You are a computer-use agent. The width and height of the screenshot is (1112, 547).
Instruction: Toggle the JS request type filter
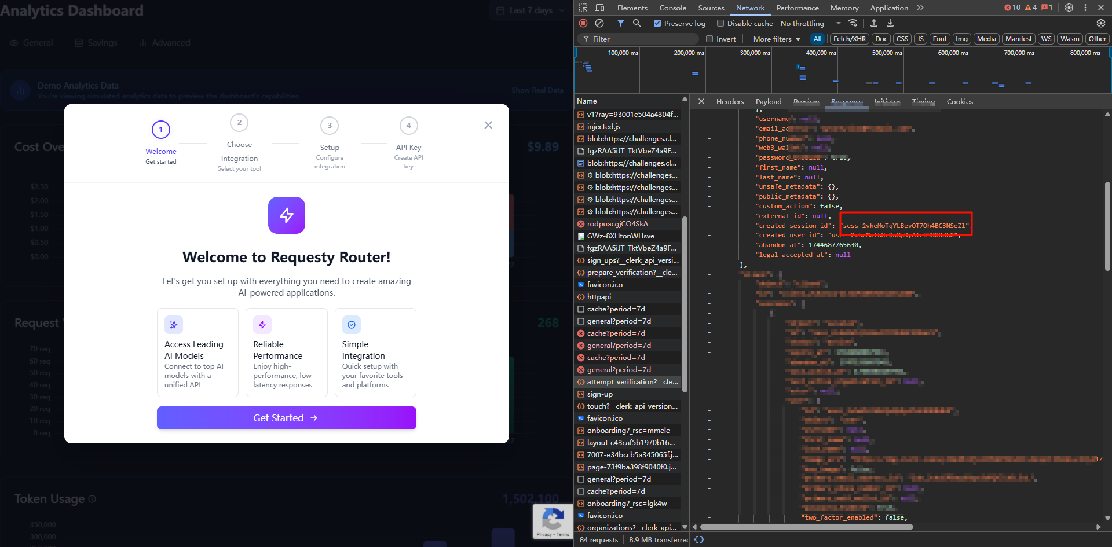click(x=920, y=39)
